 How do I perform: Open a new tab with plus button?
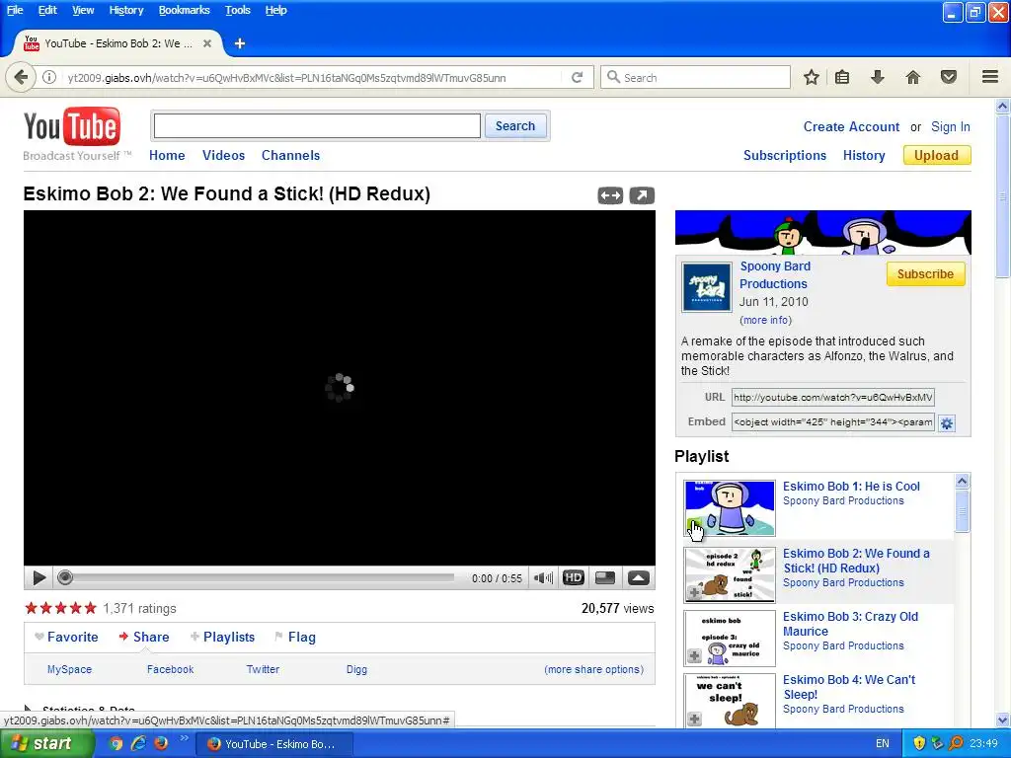240,43
